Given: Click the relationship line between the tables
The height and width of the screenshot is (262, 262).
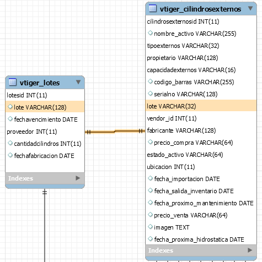Looking at the screenshot, I should coord(115,132).
